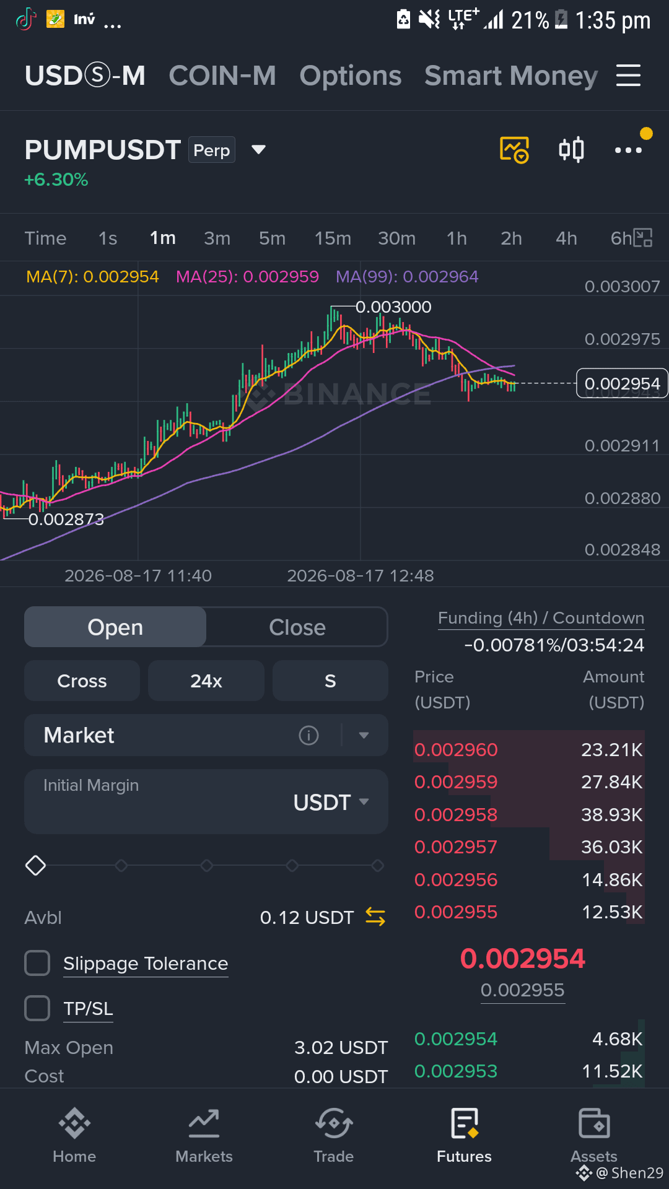The width and height of the screenshot is (669, 1189).
Task: Set the margin slider to the 75% point
Action: 292,865
